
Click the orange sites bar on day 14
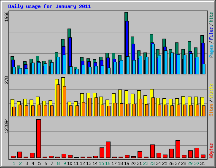click(96, 107)
